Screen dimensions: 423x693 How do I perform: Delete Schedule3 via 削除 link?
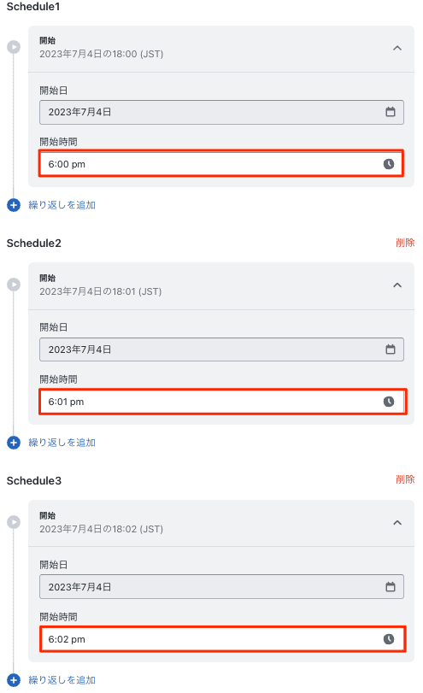click(405, 479)
